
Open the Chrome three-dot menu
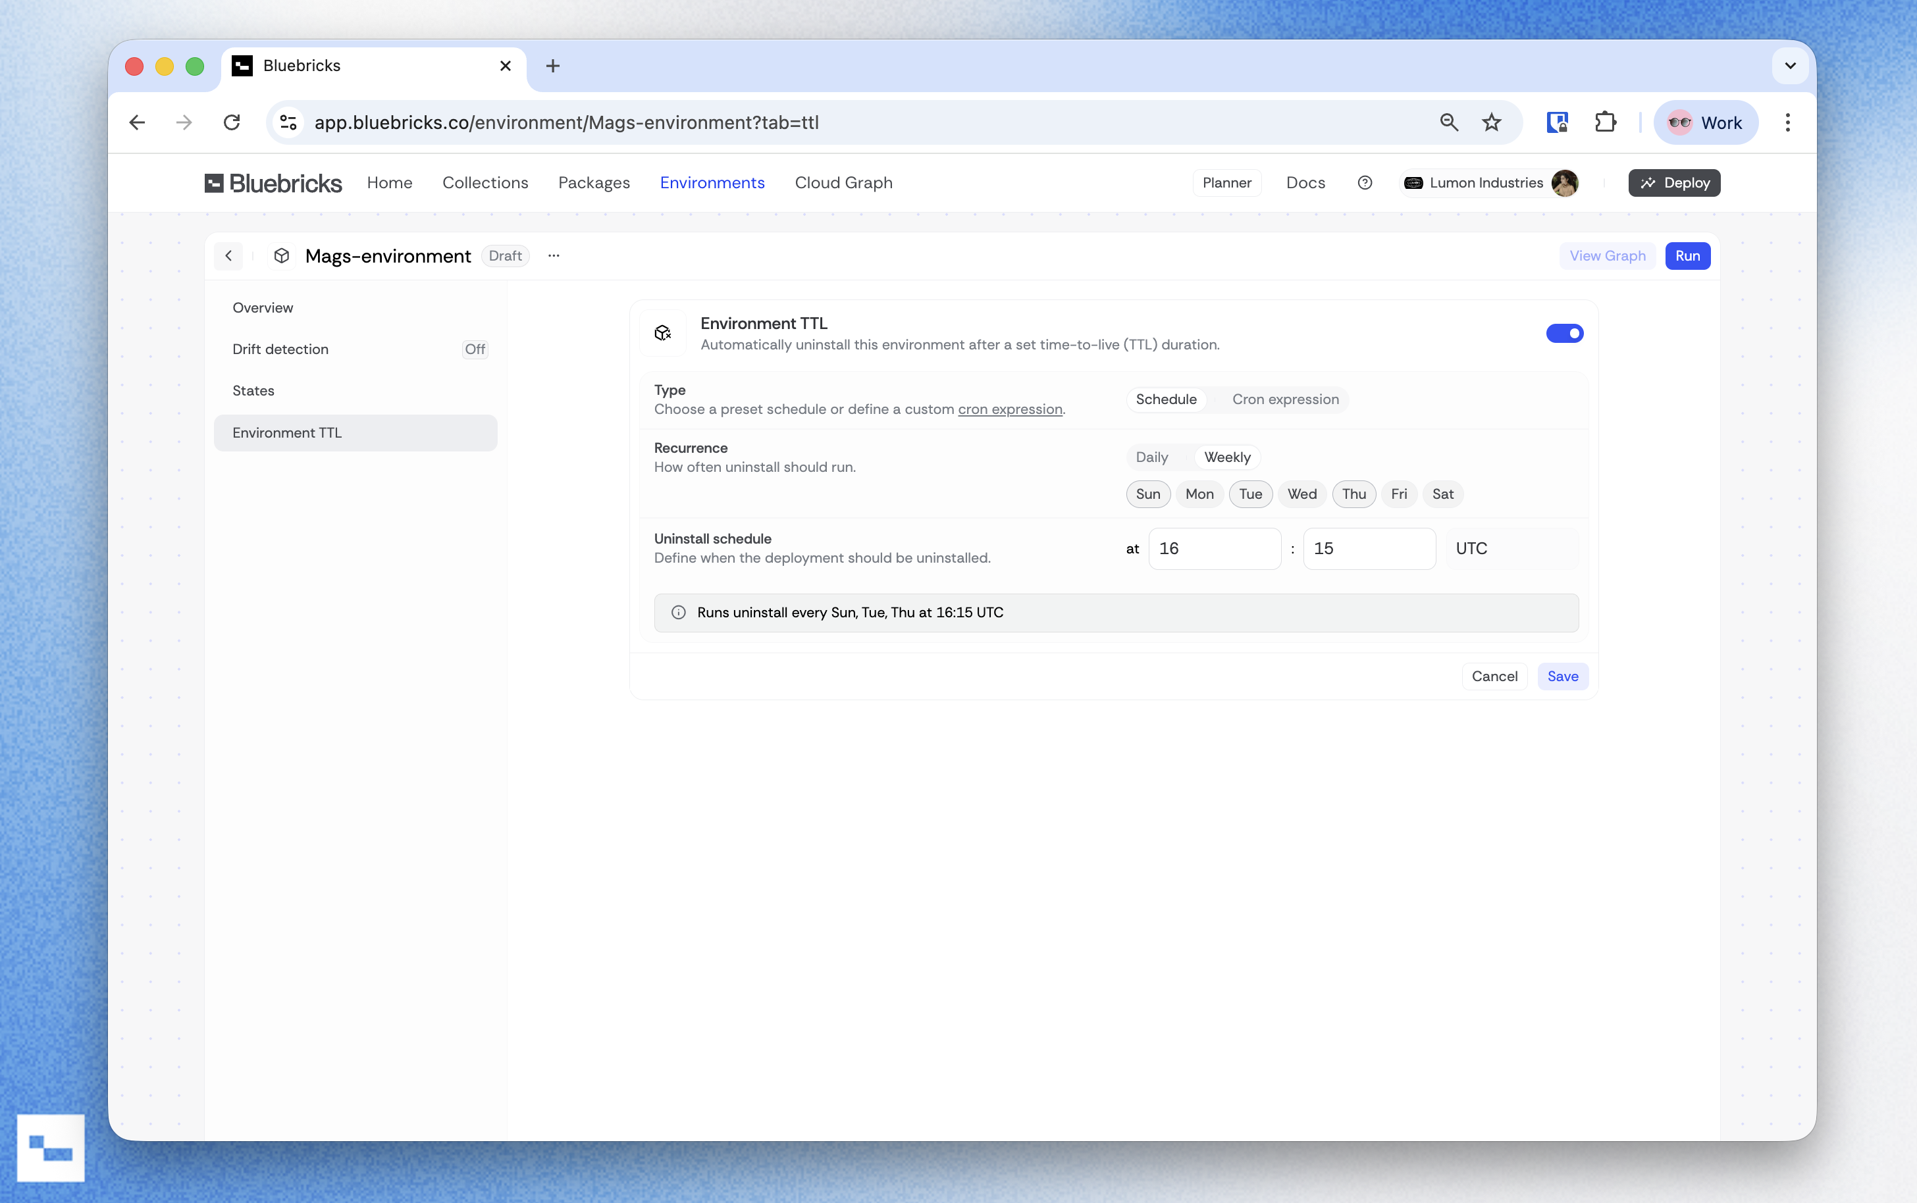(x=1787, y=122)
